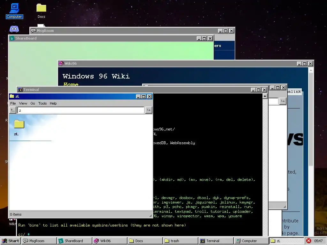327x245 pixels.
Task: Open the Tools menu in zL explorer
Action: [42, 103]
